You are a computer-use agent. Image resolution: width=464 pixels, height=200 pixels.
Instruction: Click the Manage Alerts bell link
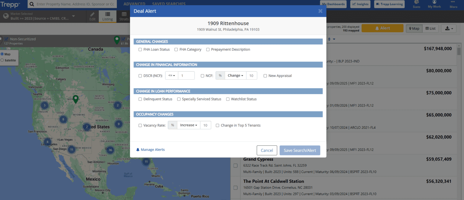[x=150, y=150]
